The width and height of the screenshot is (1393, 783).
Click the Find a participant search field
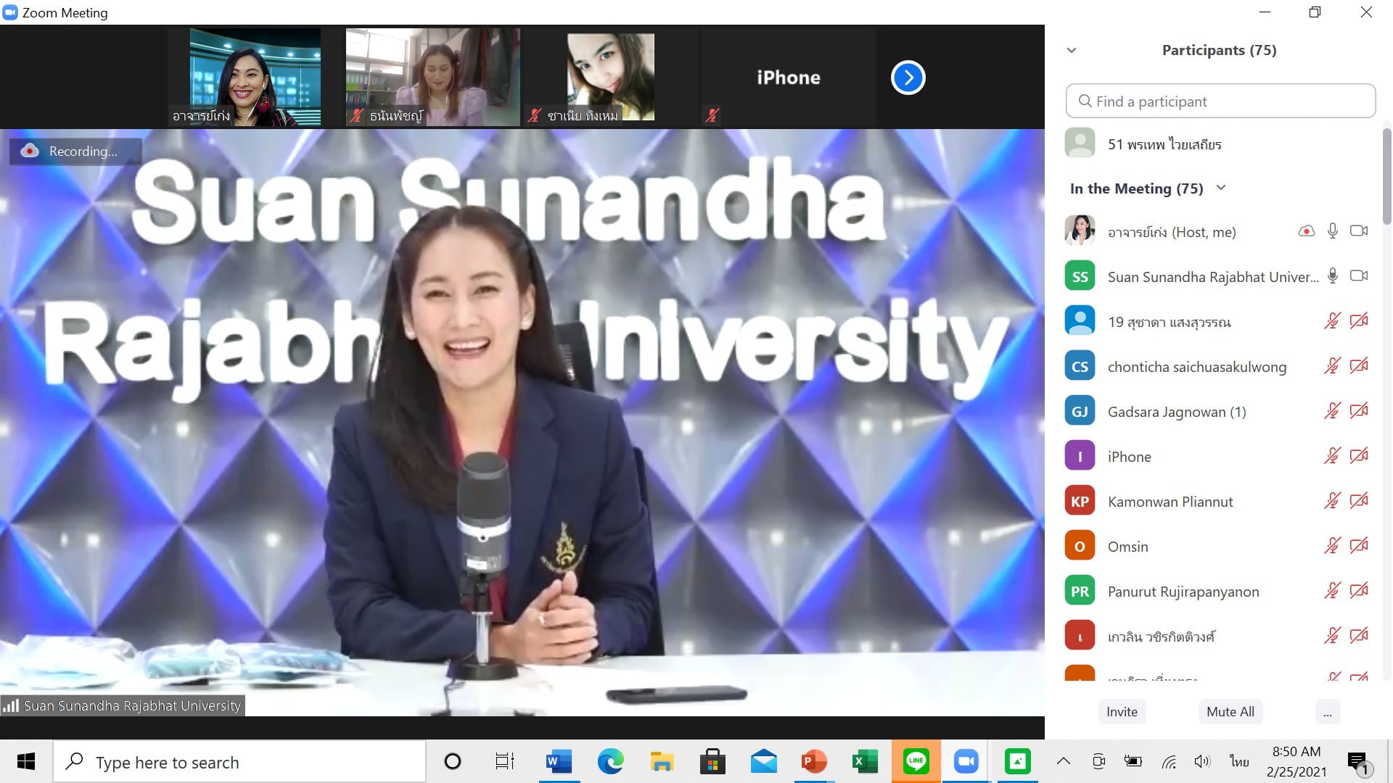point(1220,101)
